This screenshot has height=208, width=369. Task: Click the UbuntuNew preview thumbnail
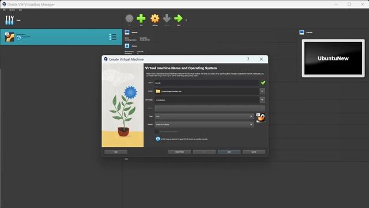tap(333, 58)
